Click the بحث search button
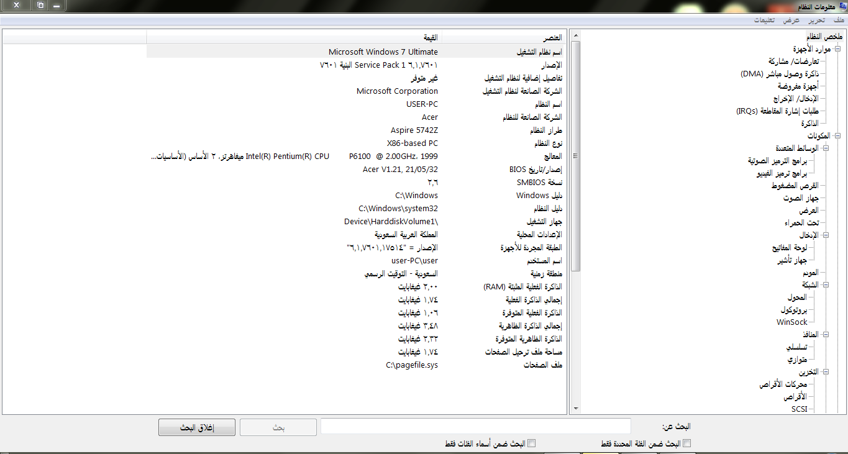 (x=278, y=427)
